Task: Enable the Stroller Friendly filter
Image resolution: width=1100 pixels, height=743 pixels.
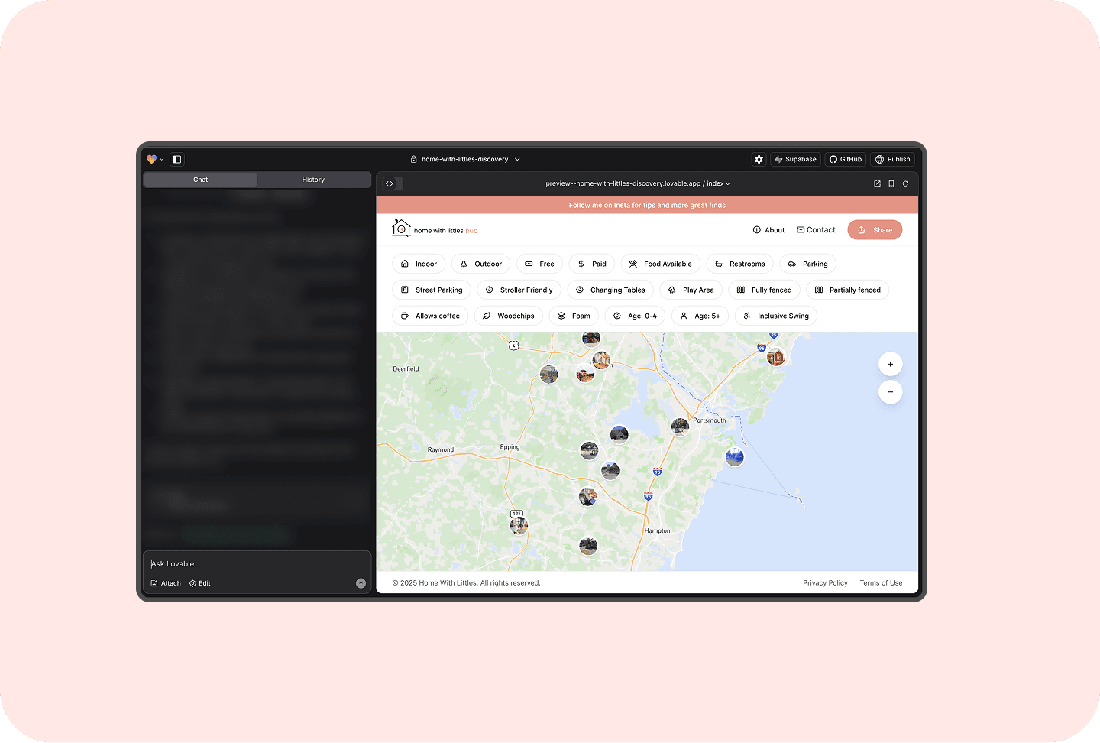Action: 519,290
